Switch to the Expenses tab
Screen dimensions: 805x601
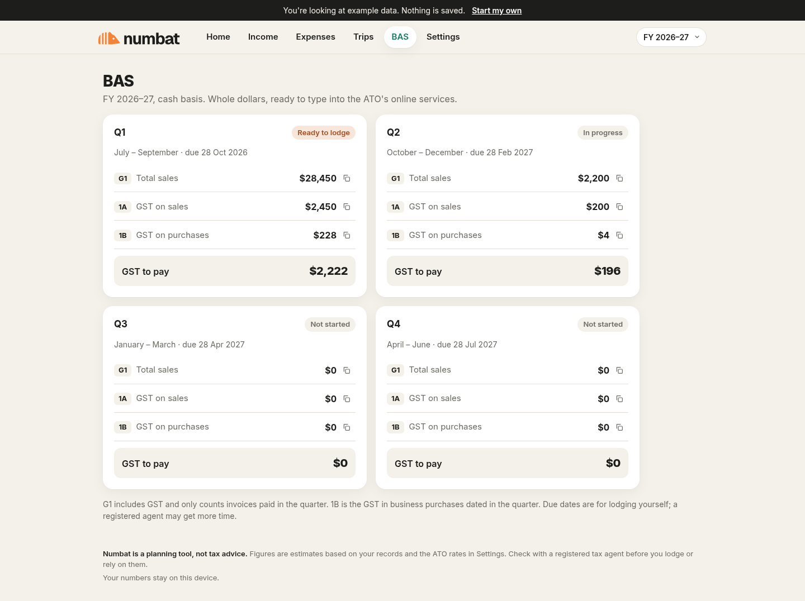315,37
